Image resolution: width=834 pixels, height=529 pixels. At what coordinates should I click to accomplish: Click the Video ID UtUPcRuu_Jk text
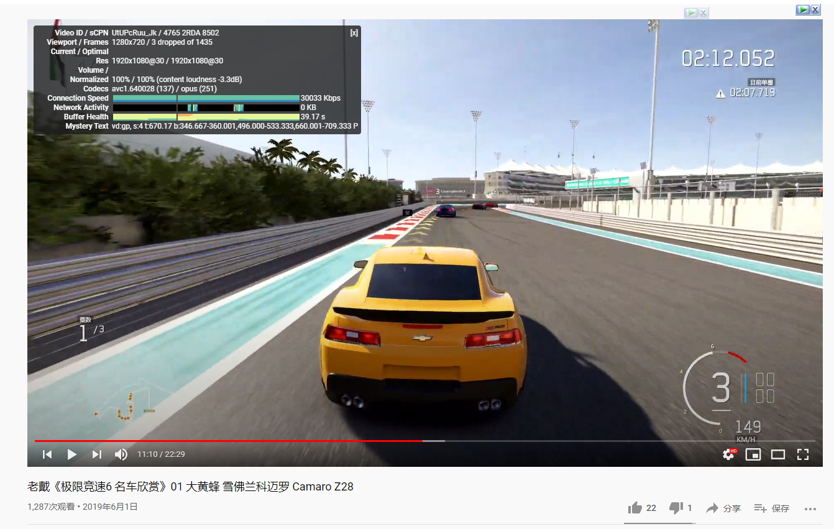click(x=134, y=33)
